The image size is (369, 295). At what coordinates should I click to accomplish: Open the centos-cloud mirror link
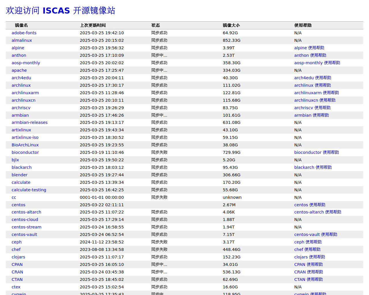click(25, 220)
